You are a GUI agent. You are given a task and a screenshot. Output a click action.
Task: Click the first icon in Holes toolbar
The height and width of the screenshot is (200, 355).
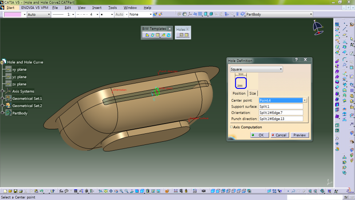[x=181, y=35]
